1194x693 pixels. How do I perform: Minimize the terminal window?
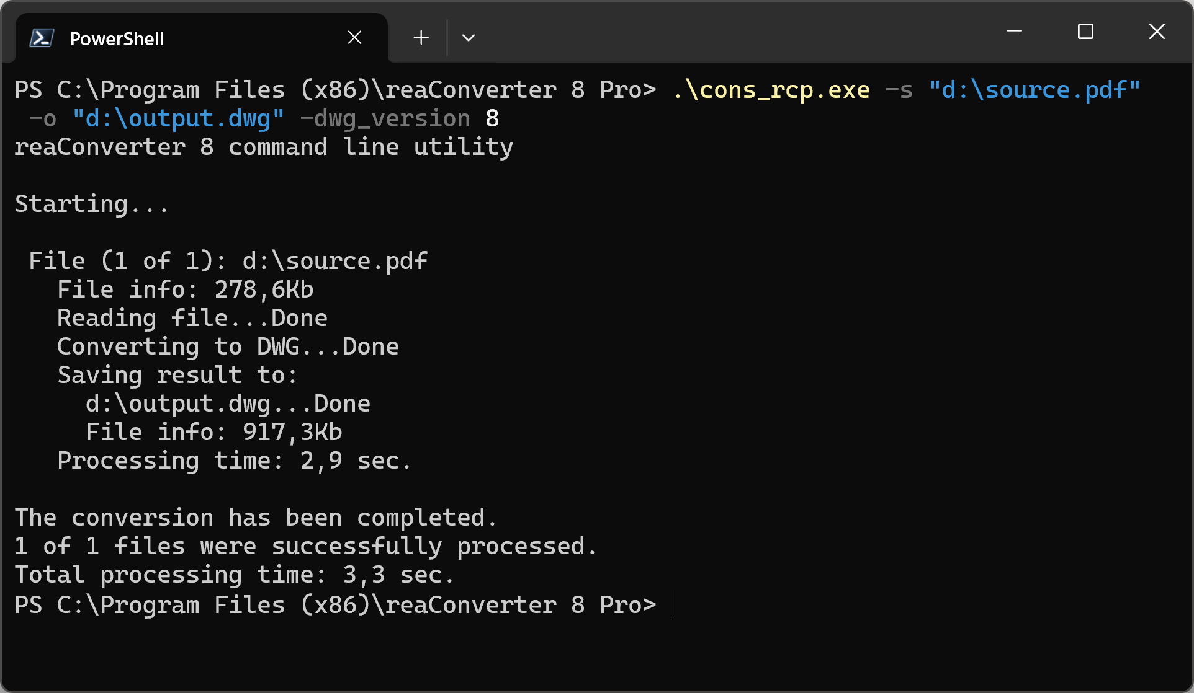1014,31
